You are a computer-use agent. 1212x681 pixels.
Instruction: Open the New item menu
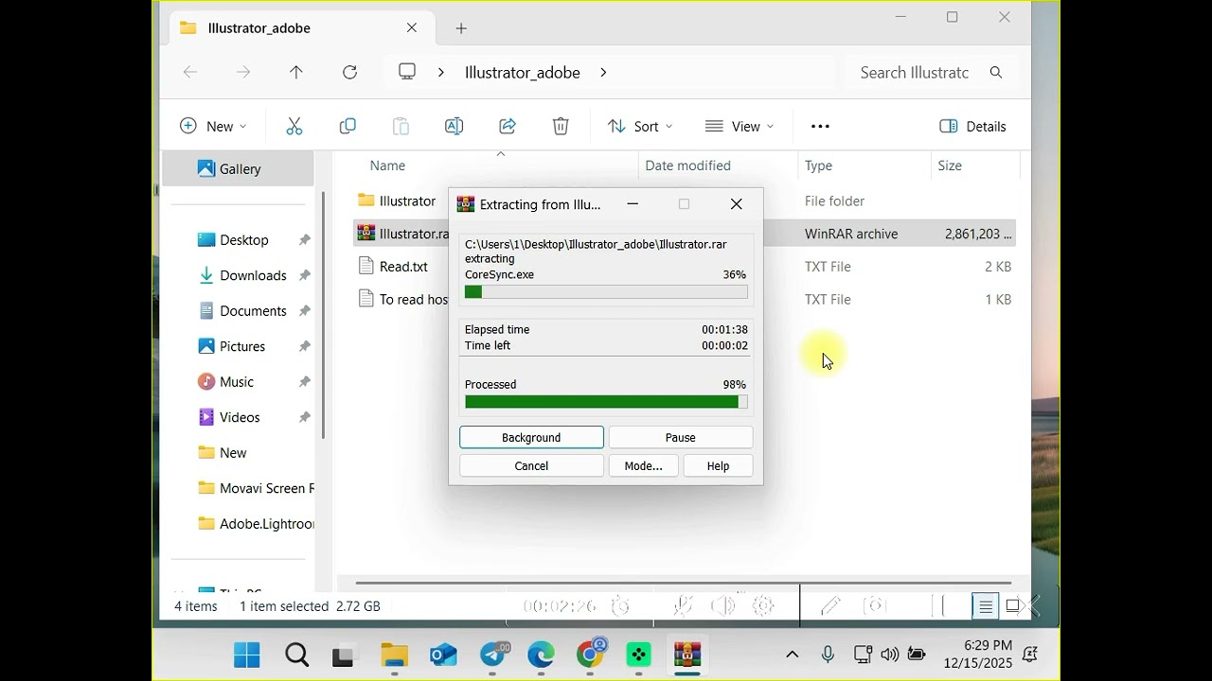(213, 126)
